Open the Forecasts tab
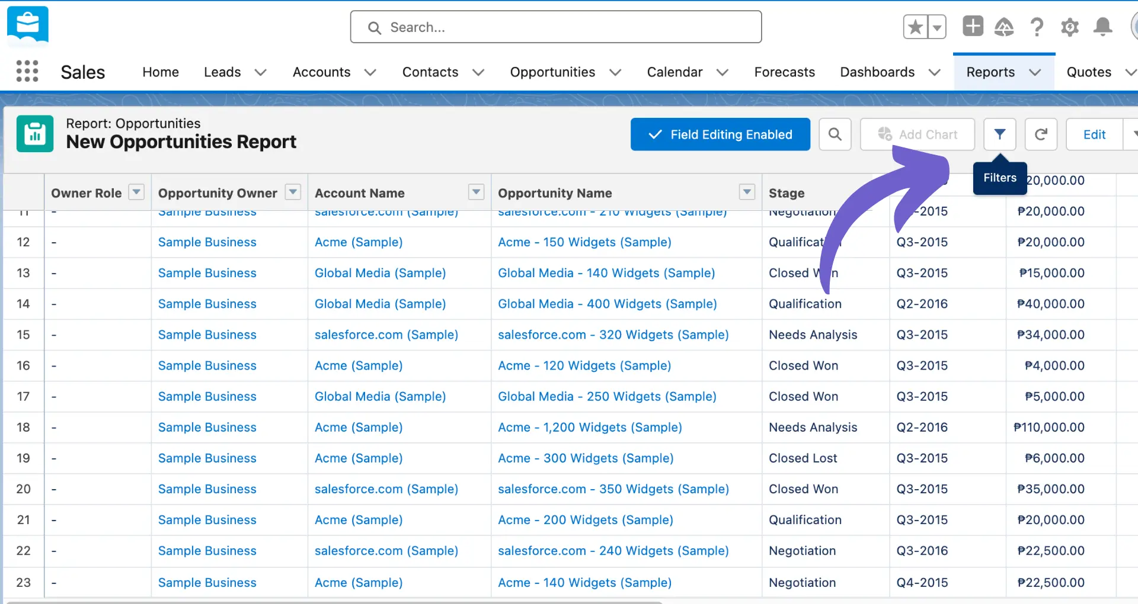The height and width of the screenshot is (604, 1138). (784, 72)
